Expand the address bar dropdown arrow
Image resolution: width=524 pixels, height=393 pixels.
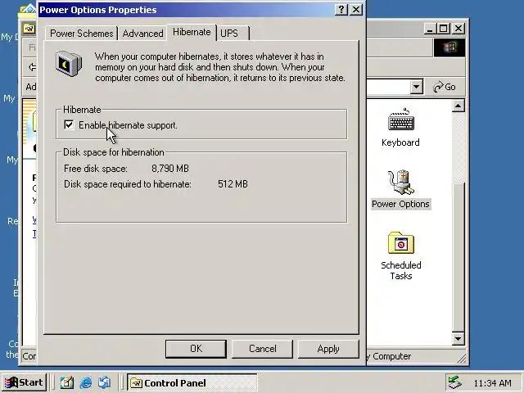(417, 87)
